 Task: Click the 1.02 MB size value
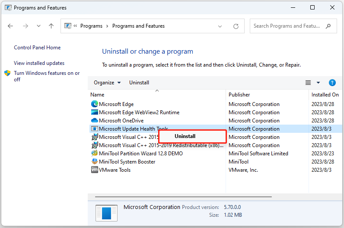[x=233, y=215]
